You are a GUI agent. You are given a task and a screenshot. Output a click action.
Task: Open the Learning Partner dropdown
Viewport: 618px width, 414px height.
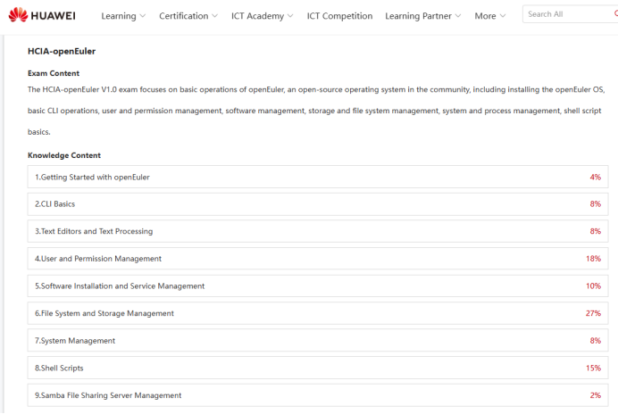tap(422, 16)
